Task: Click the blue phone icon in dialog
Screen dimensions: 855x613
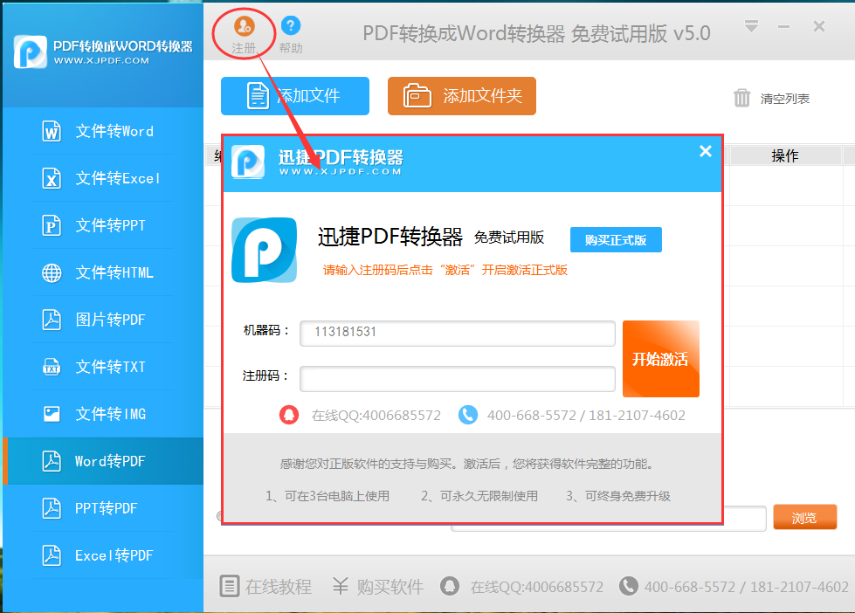Action: 468,415
